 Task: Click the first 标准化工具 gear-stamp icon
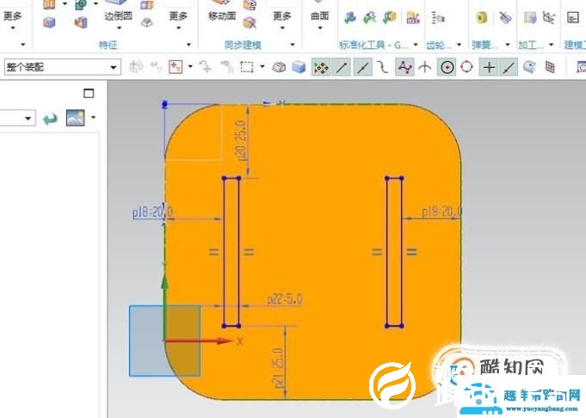pos(350,17)
